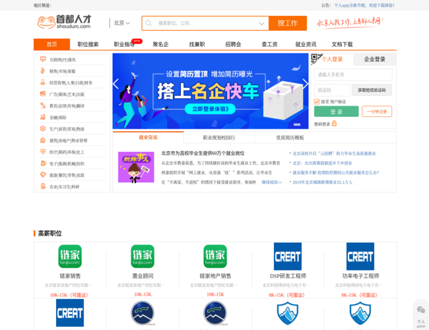Open 聚名企 in the navigation bar
The width and height of the screenshot is (429, 330).
(x=160, y=44)
